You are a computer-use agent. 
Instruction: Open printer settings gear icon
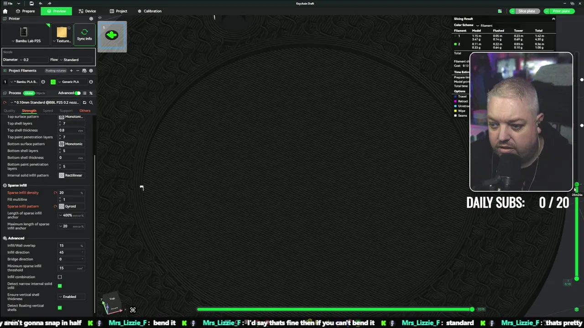91,19
